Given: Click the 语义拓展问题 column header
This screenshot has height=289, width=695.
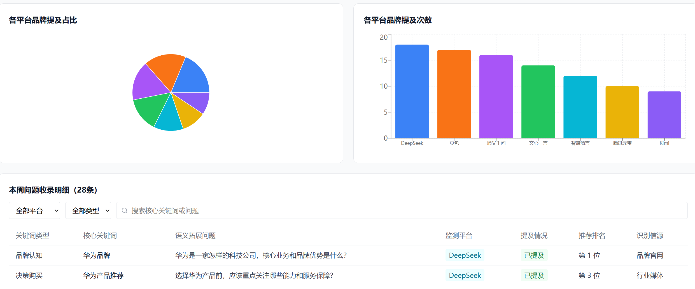Looking at the screenshot, I should [x=195, y=236].
